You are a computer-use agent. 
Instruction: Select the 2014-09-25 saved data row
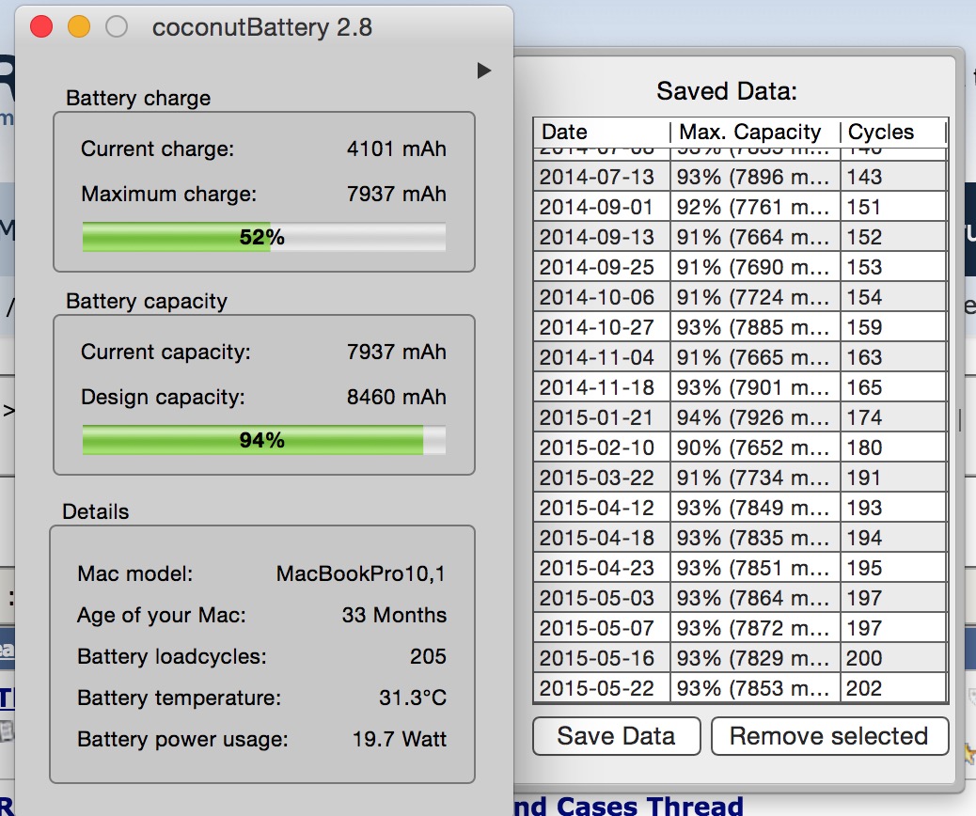tap(740, 267)
